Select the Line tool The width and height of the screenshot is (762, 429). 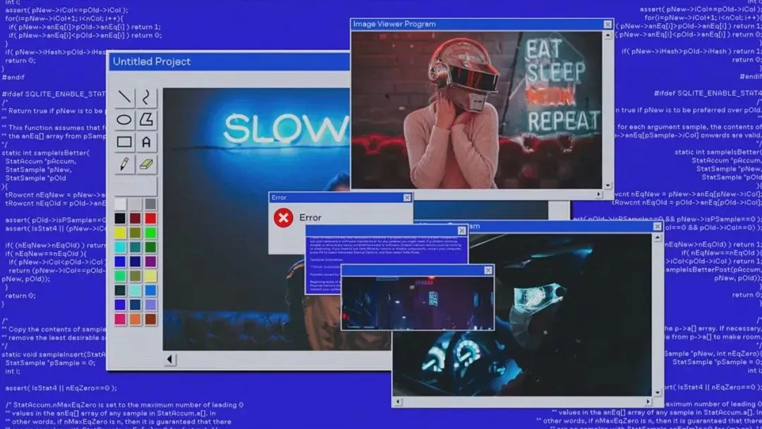[125, 97]
